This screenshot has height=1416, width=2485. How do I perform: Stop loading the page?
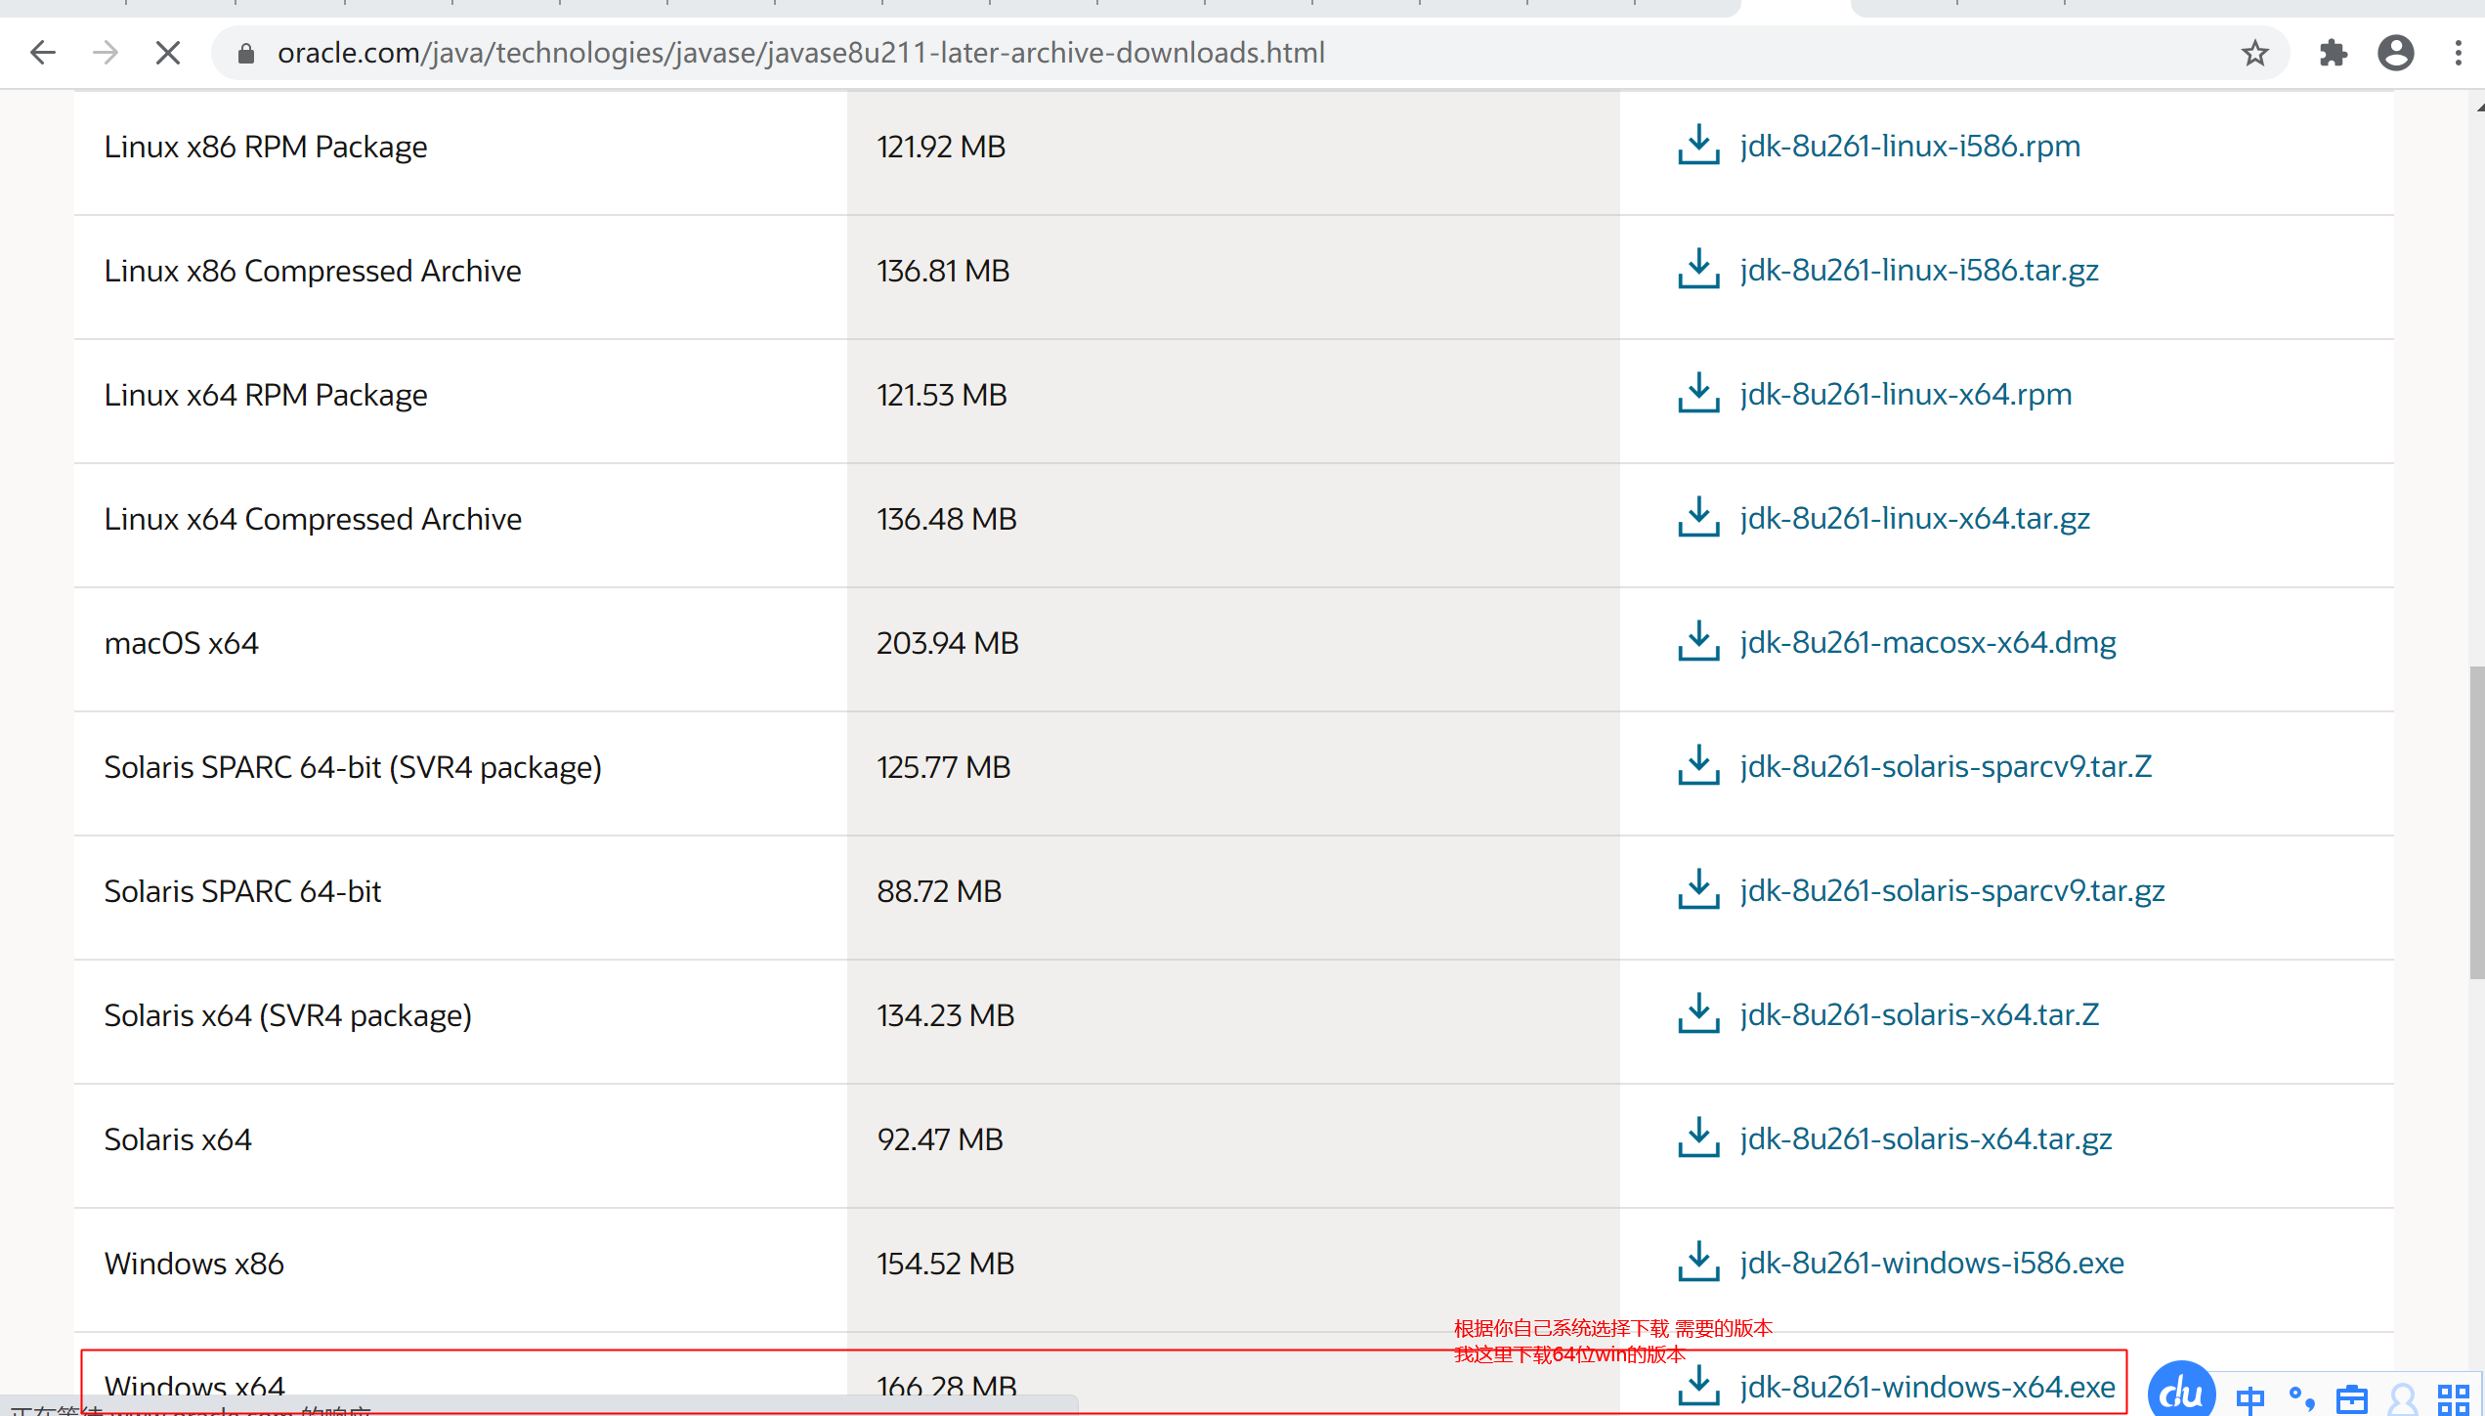(168, 53)
